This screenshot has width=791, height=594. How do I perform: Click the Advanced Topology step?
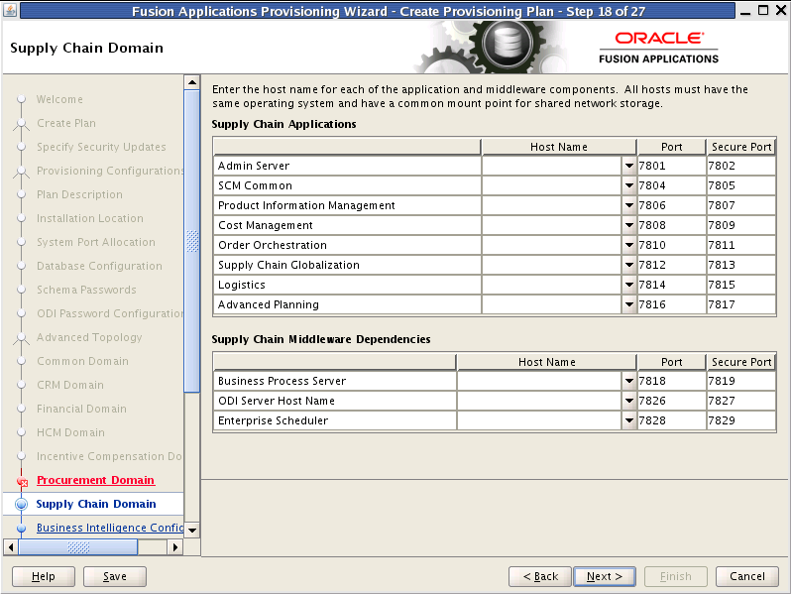89,337
